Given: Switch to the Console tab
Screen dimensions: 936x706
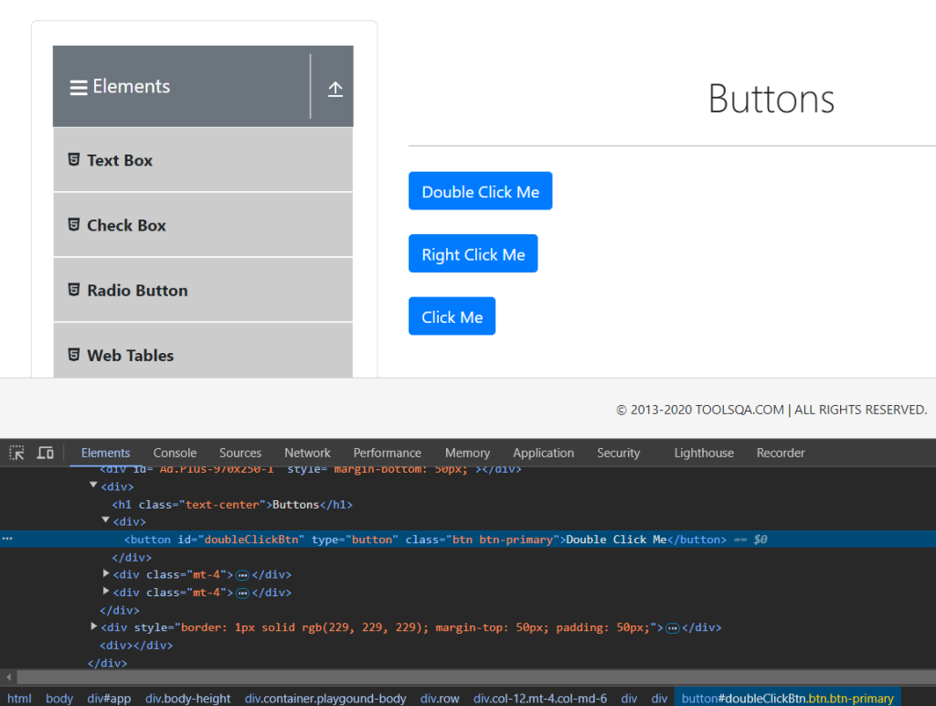Looking at the screenshot, I should tap(175, 453).
